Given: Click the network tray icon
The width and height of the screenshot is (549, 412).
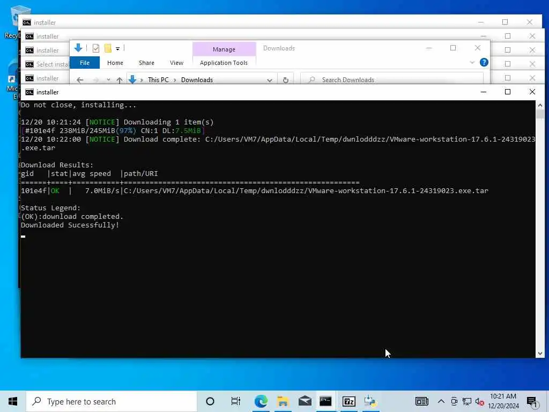Looking at the screenshot, I should click(x=467, y=401).
